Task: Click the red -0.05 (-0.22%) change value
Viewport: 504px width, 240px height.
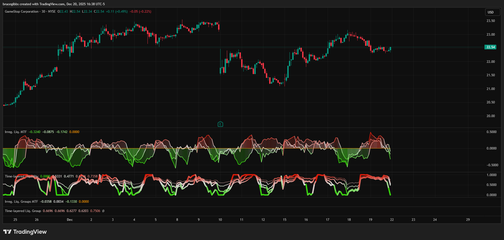Action: tap(140, 12)
